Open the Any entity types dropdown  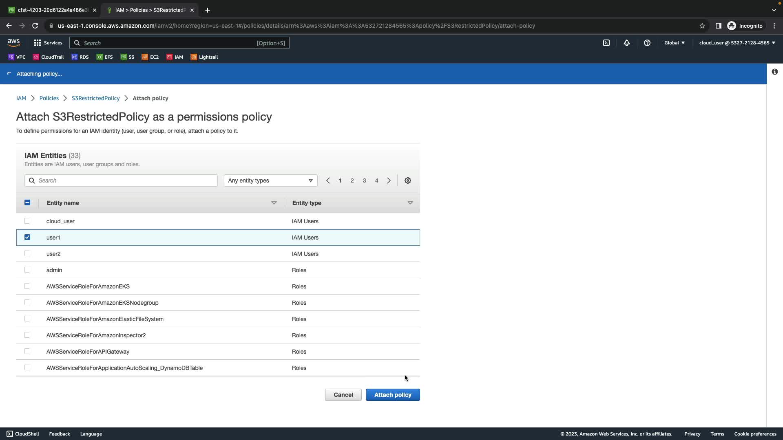tap(270, 180)
